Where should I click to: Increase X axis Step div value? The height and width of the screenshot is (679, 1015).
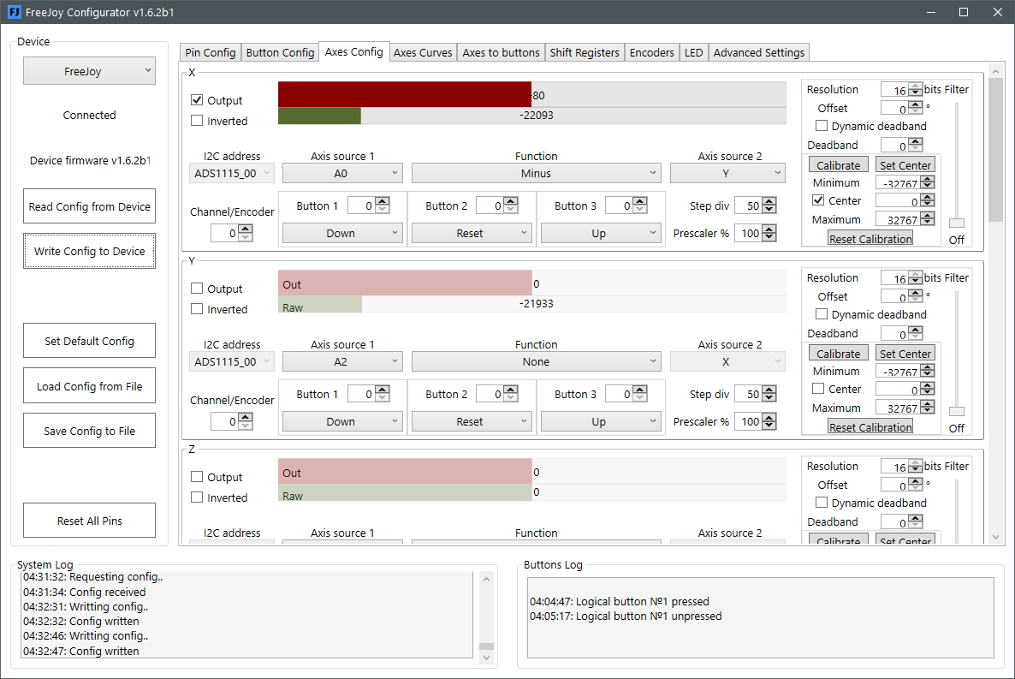coord(769,202)
